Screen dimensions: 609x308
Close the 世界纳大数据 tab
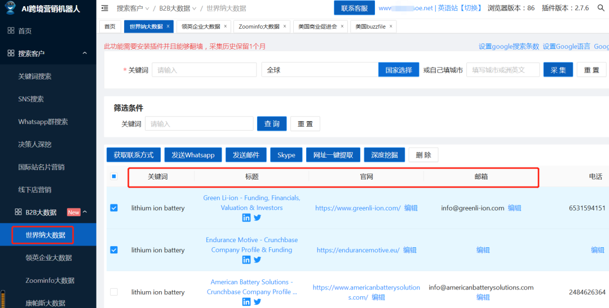click(x=168, y=26)
